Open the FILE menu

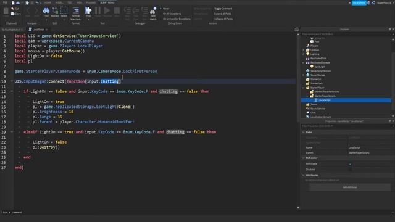pos(5,2)
